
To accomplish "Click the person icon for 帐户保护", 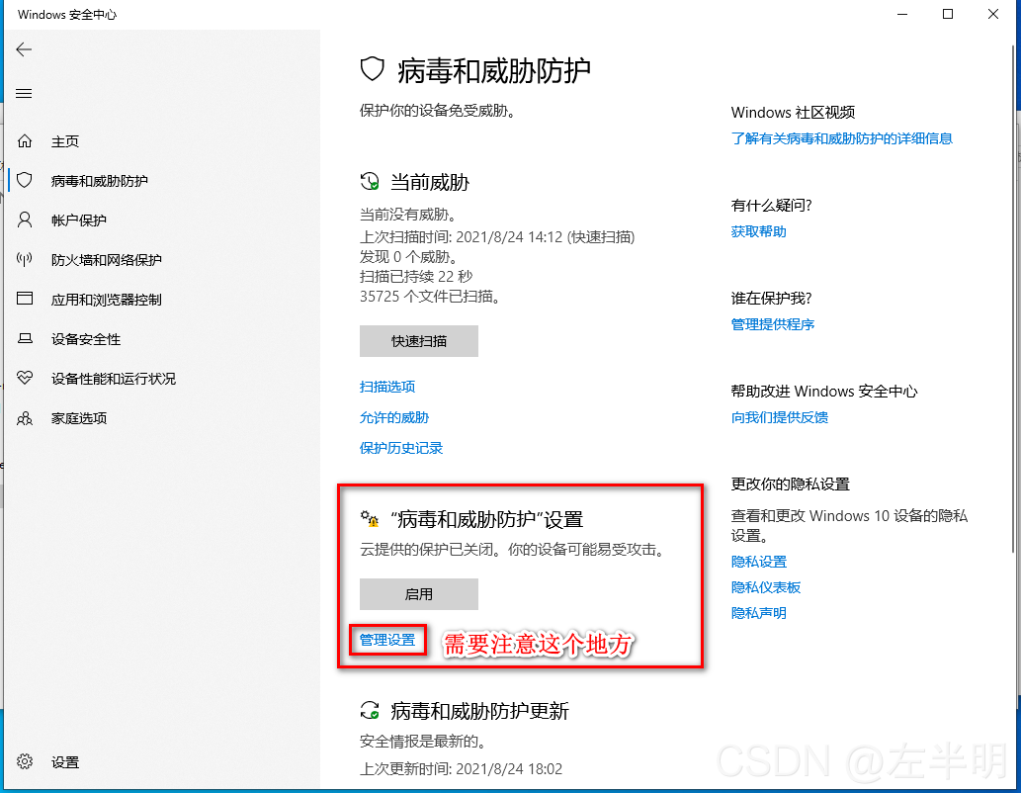I will click(25, 220).
